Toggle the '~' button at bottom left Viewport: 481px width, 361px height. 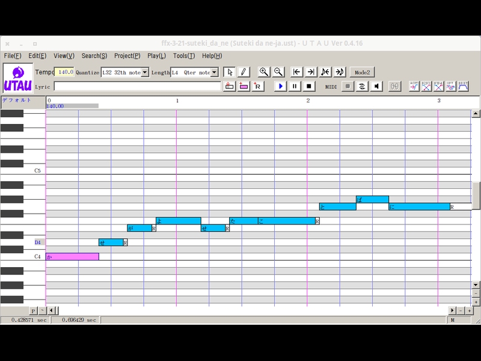(42, 310)
